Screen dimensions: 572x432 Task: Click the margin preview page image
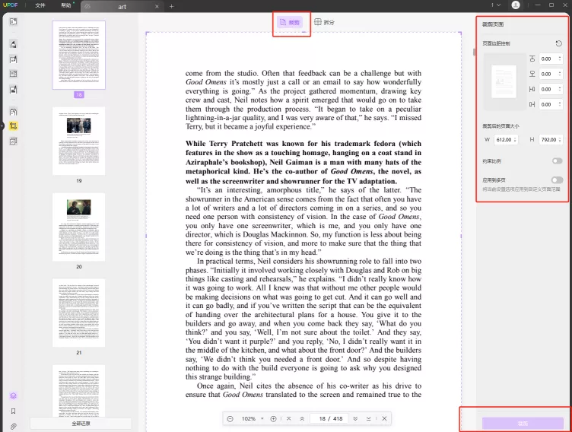click(504, 81)
